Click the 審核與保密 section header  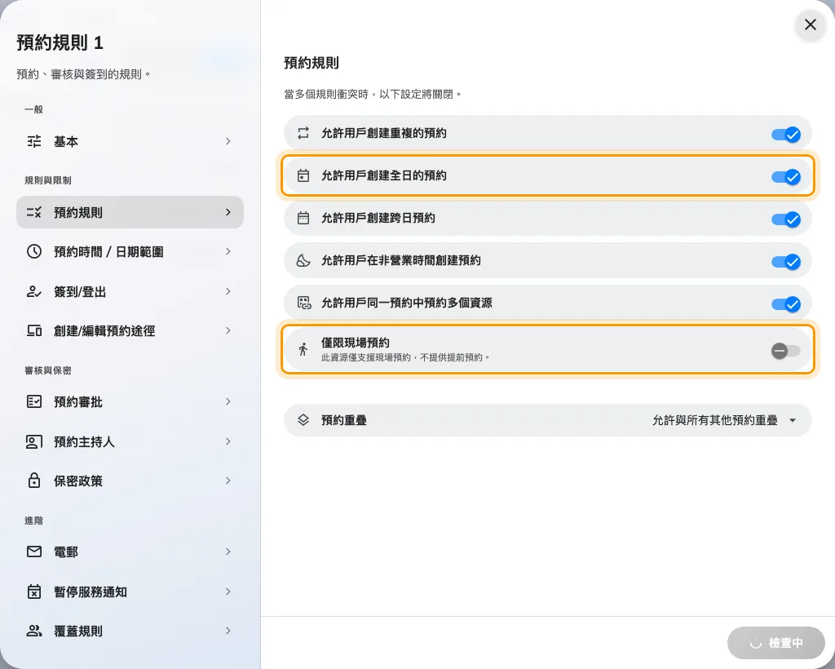point(48,370)
